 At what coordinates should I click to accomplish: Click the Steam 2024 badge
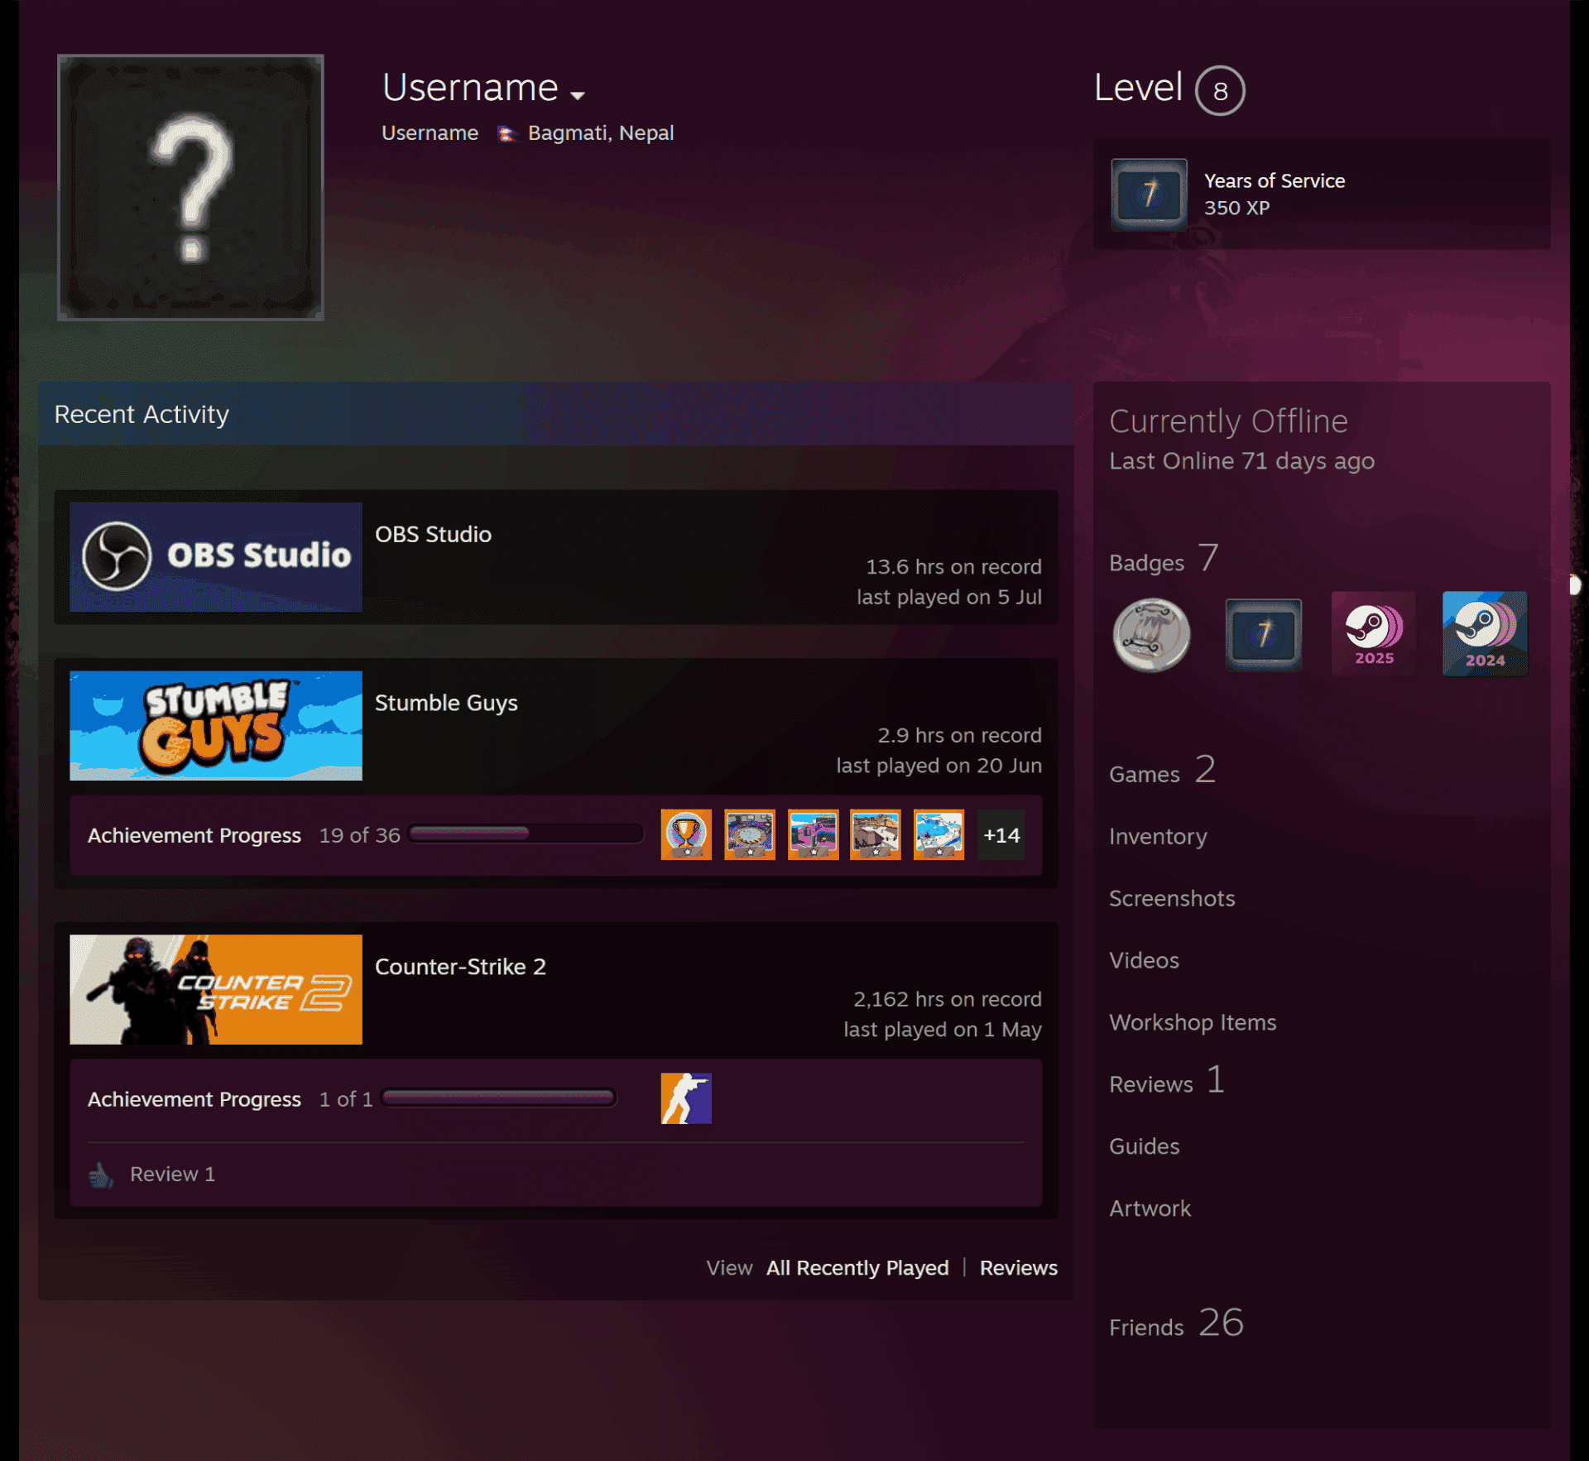coord(1485,634)
